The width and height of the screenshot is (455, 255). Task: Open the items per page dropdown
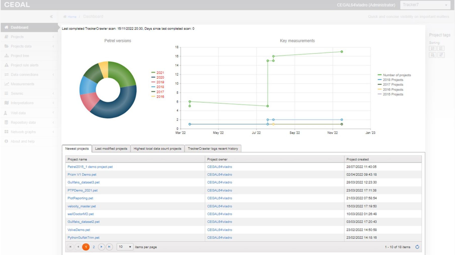click(125, 247)
